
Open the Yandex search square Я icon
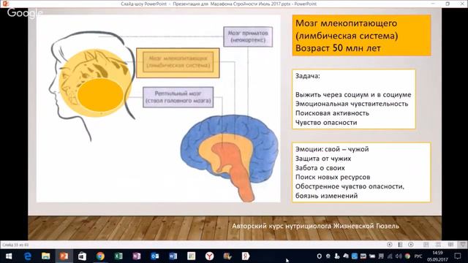point(246,256)
